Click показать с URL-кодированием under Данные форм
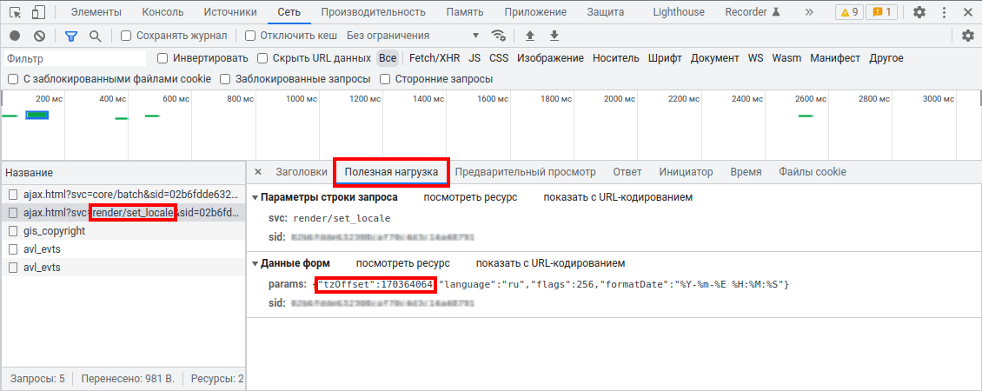Viewport: 982px width, 391px height. [x=550, y=263]
